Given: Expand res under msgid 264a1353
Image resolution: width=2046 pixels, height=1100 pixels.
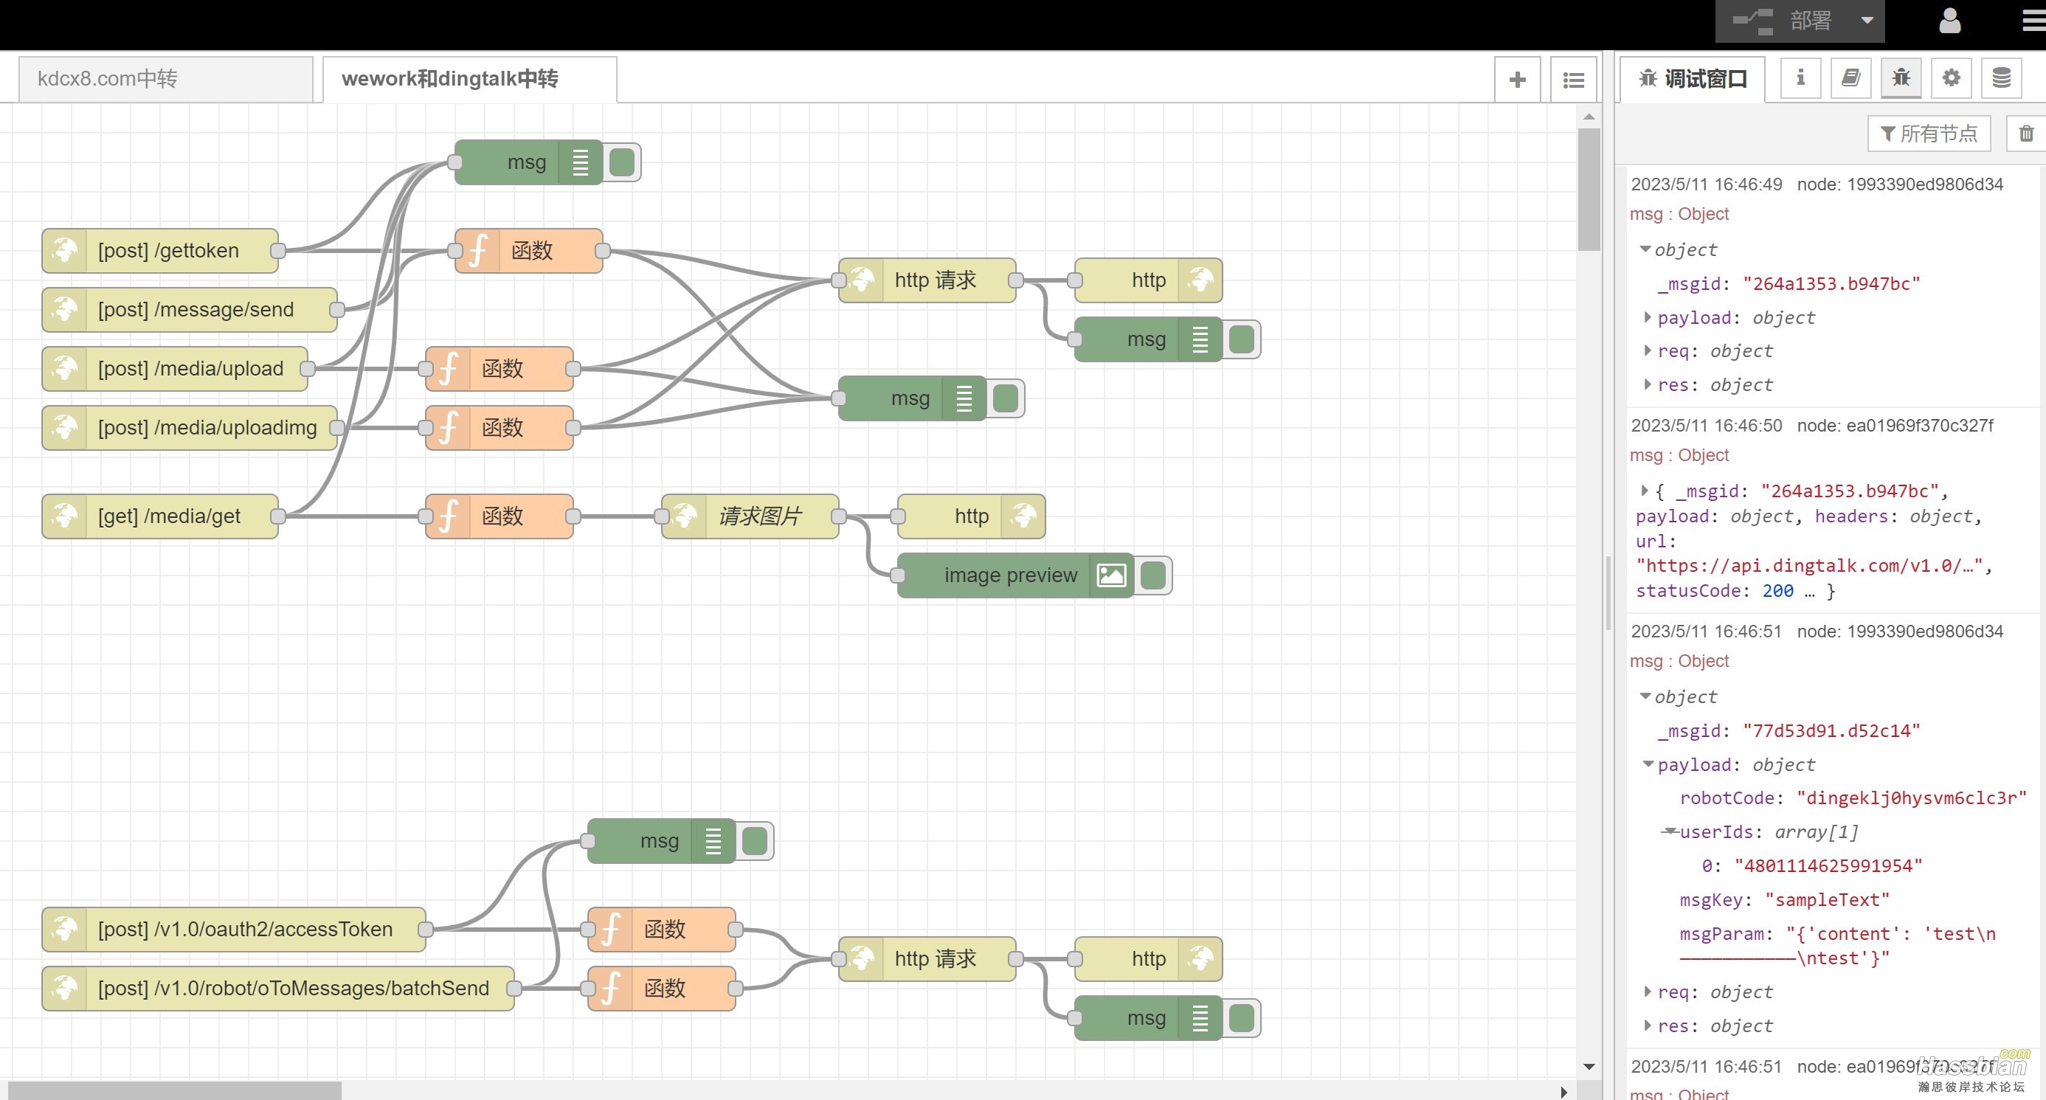Looking at the screenshot, I should coord(1648,384).
